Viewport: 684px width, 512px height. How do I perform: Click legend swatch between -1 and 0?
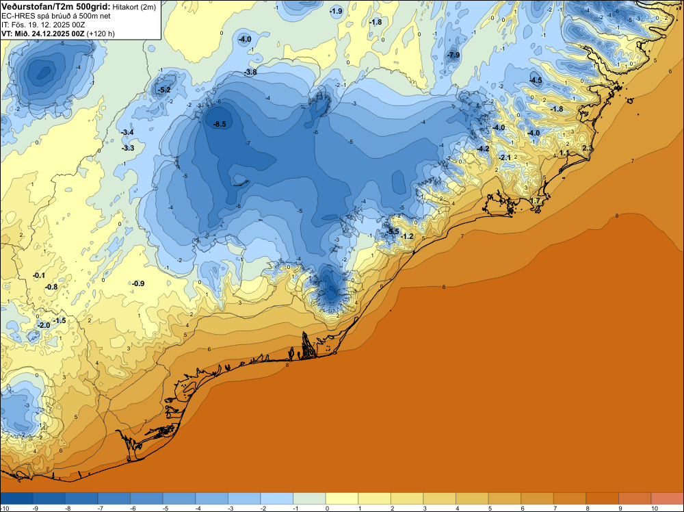pyautogui.click(x=309, y=498)
